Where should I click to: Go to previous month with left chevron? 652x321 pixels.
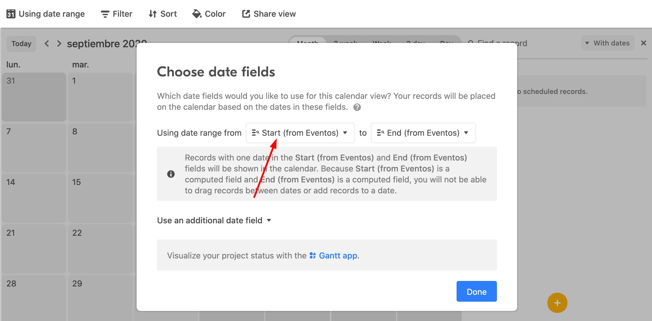pos(47,44)
